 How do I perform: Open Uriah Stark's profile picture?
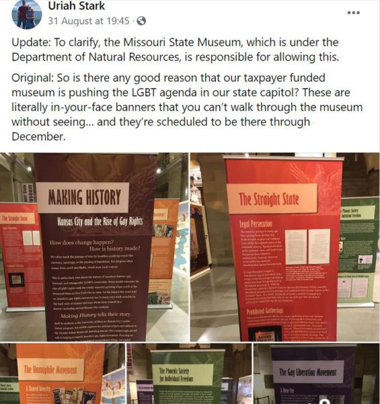pos(27,13)
